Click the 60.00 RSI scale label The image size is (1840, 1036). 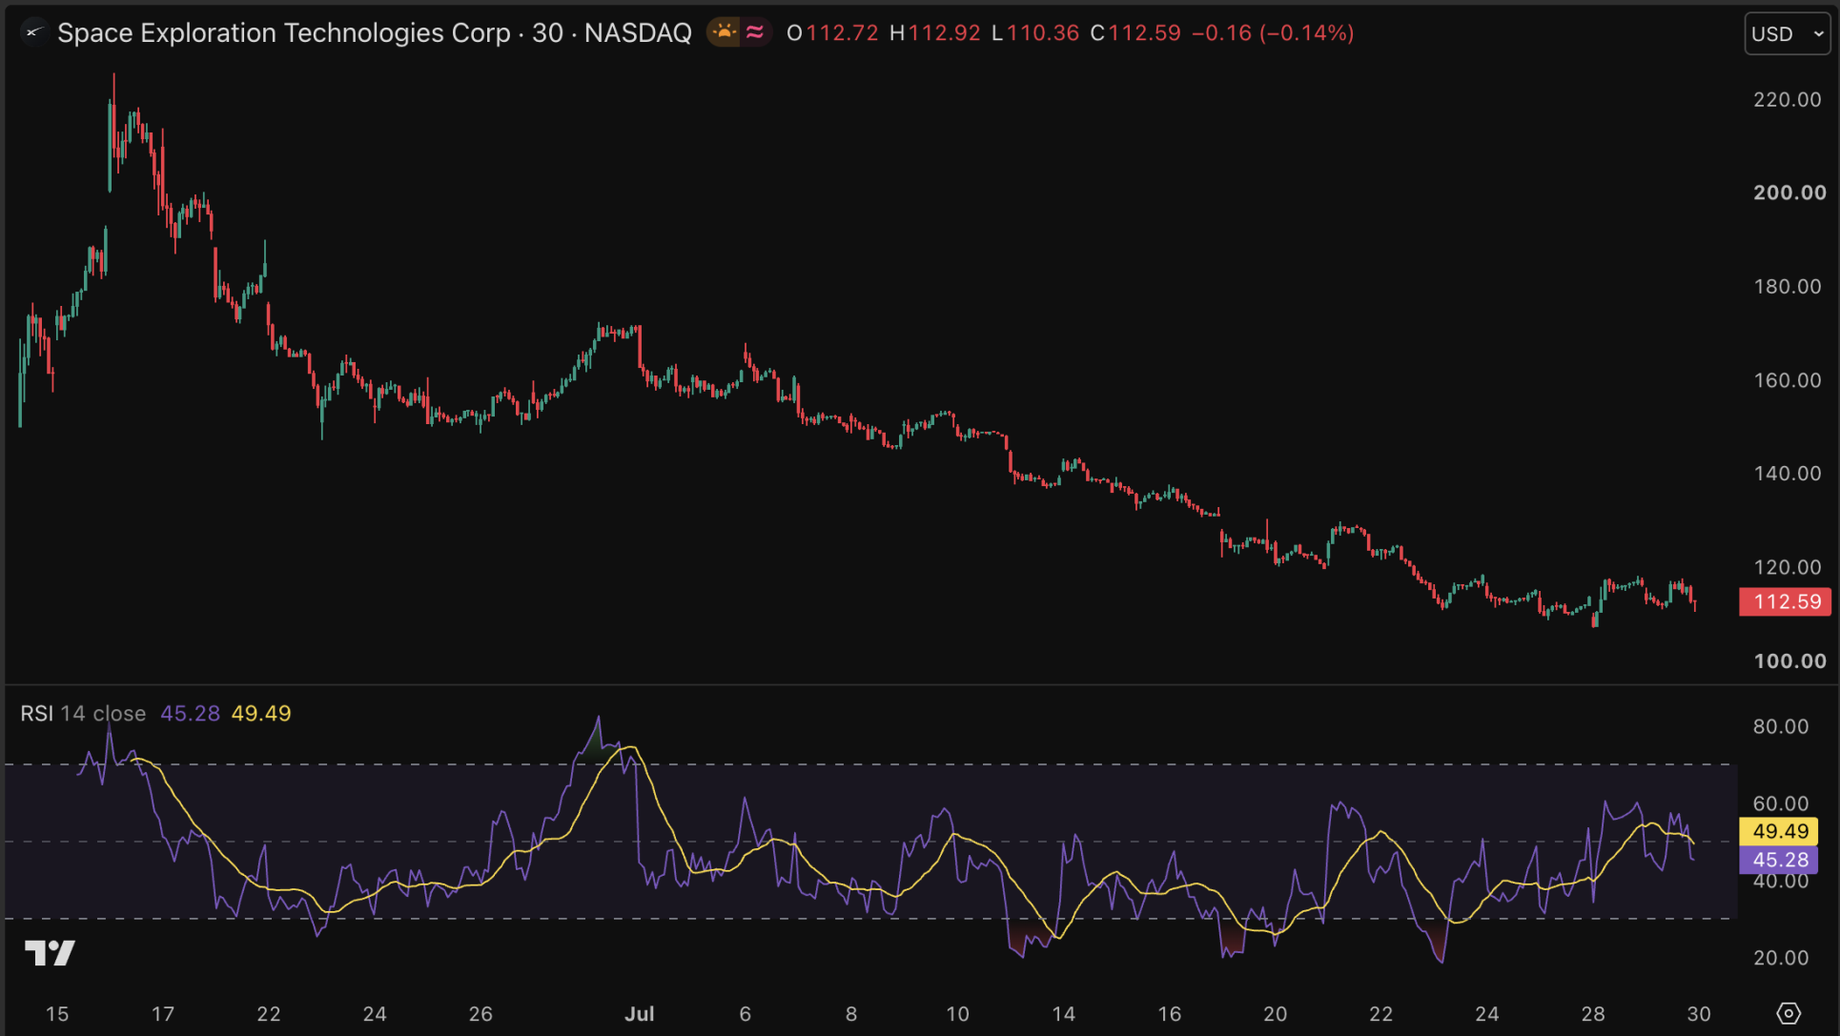point(1780,803)
